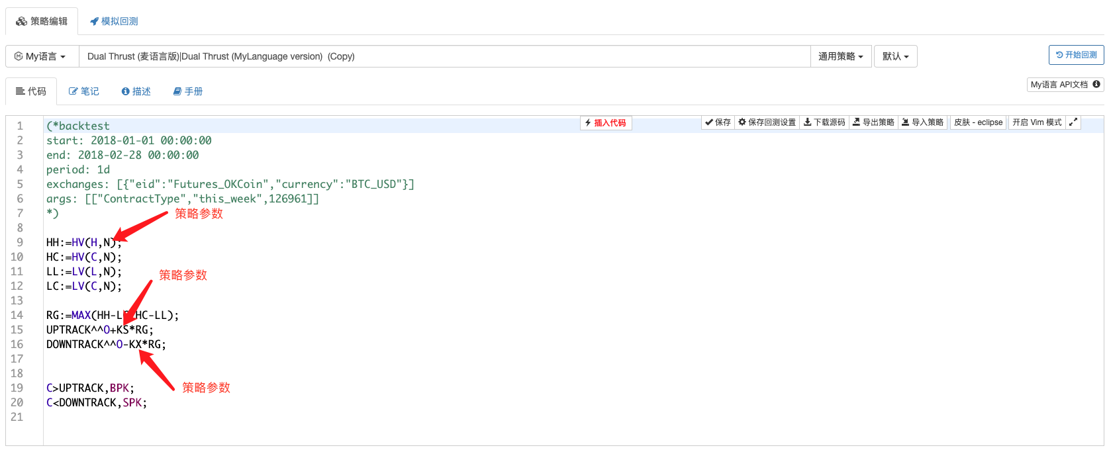
Task: Enable Vim mode with 开启 Vim 模式
Action: point(1037,122)
